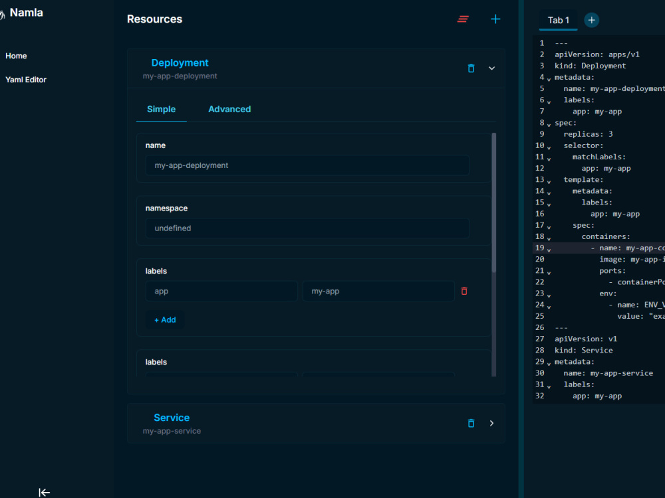The height and width of the screenshot is (498, 665).
Task: Fold selector block at line 10
Action: [x=549, y=147]
